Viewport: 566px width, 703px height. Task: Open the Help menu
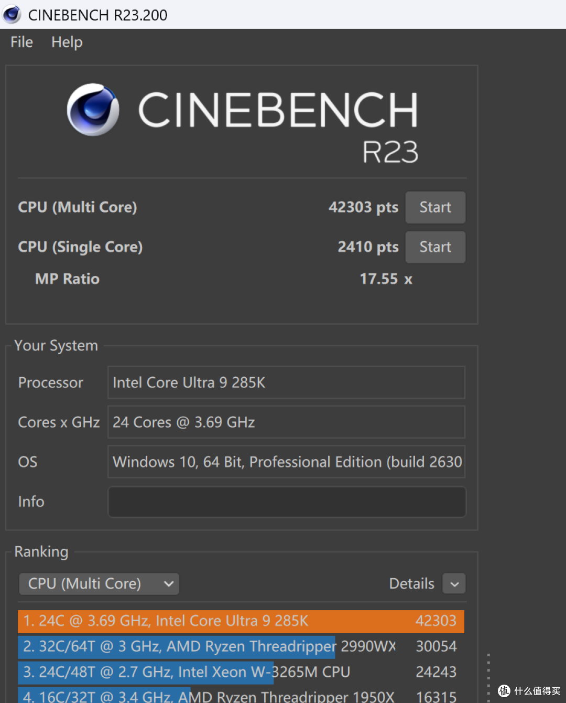tap(67, 42)
